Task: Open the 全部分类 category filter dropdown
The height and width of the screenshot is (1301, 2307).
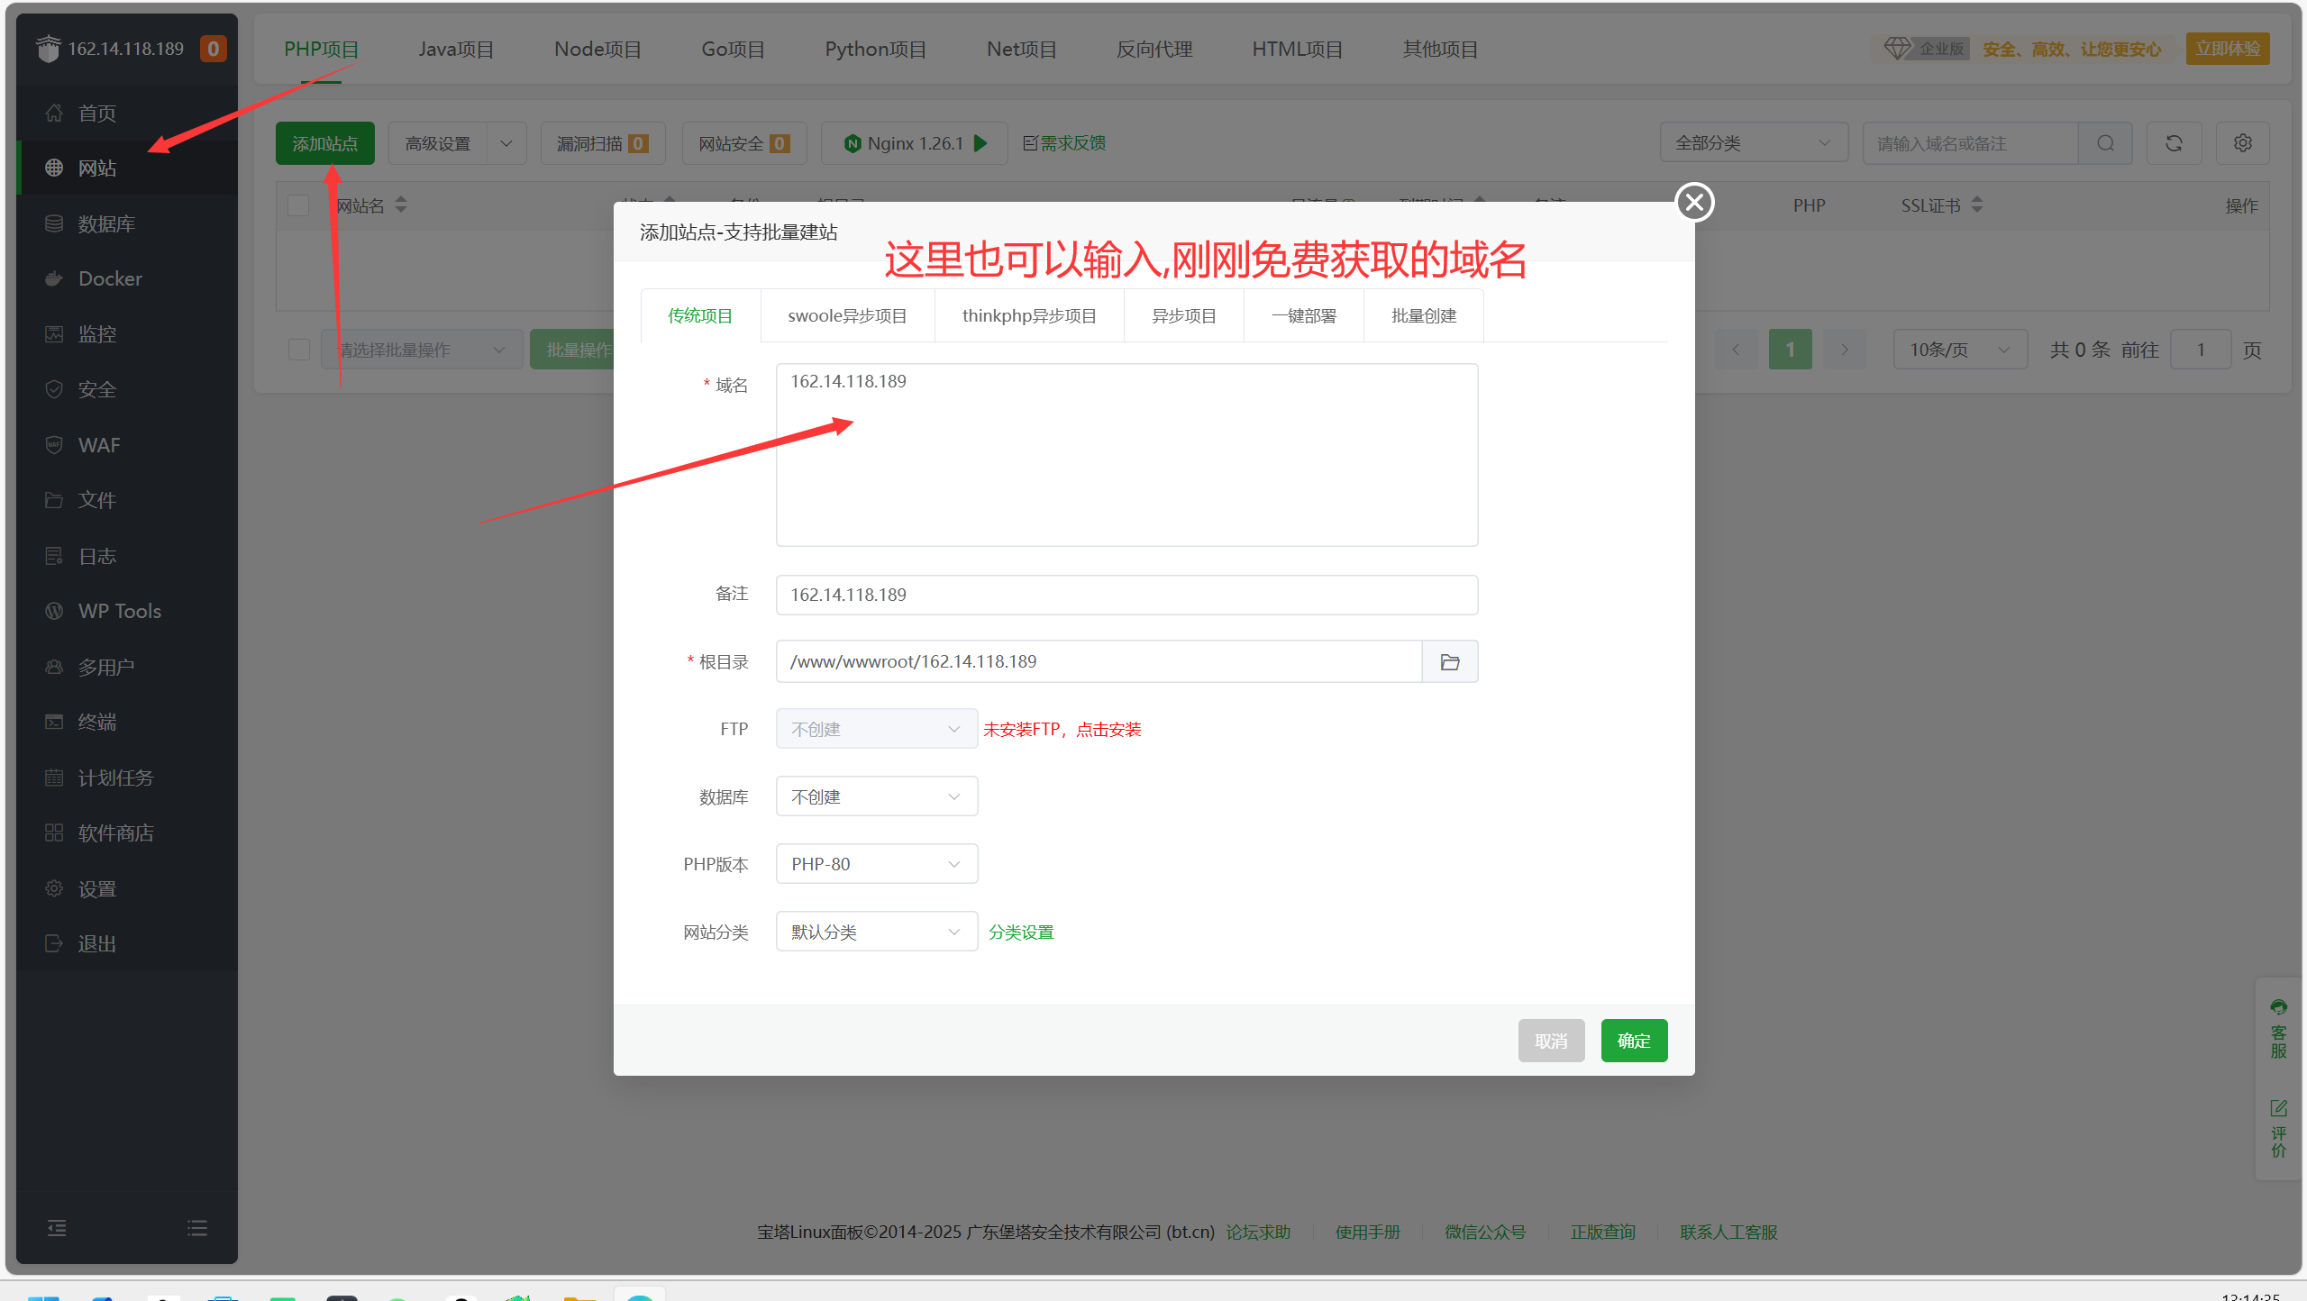Action: coord(1753,143)
